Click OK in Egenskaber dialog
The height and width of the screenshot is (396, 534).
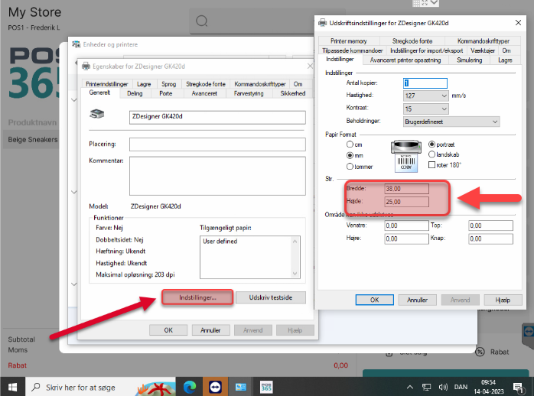(168, 330)
